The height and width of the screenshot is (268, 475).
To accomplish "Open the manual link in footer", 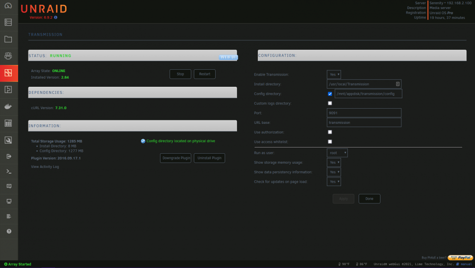I will (x=464, y=264).
